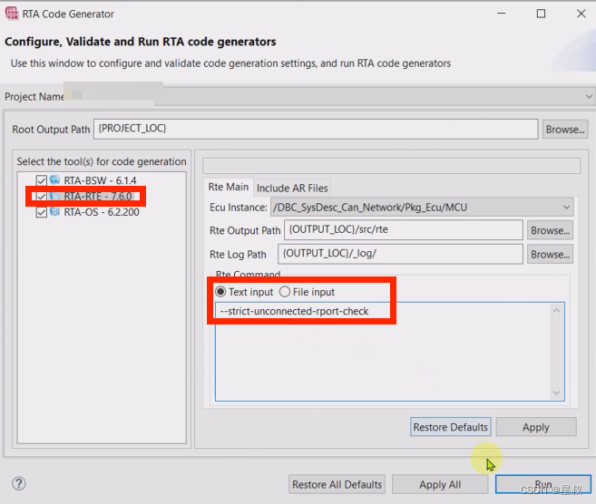Open the Project Name dropdown
This screenshot has height=504, width=596.
(589, 96)
